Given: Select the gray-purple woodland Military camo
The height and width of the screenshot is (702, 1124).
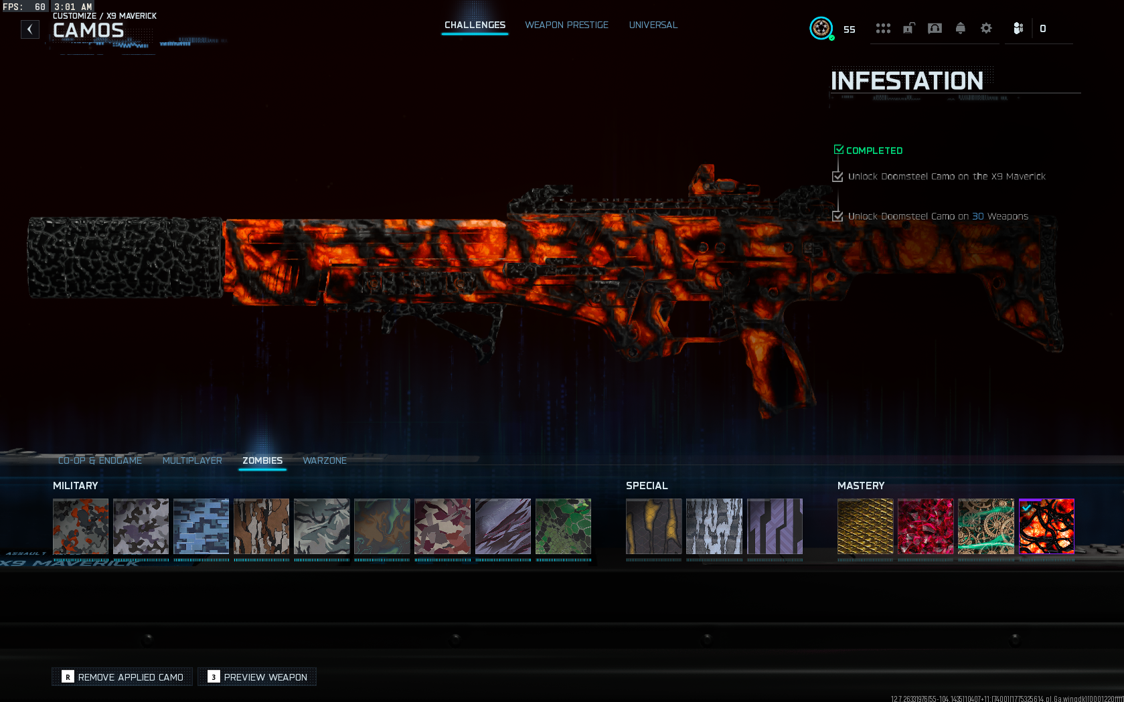Looking at the screenshot, I should coord(141,526).
